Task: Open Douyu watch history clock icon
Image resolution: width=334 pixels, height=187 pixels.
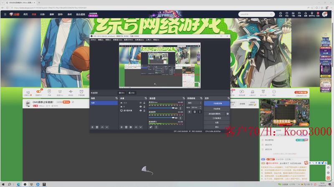Action: [x=281, y=14]
